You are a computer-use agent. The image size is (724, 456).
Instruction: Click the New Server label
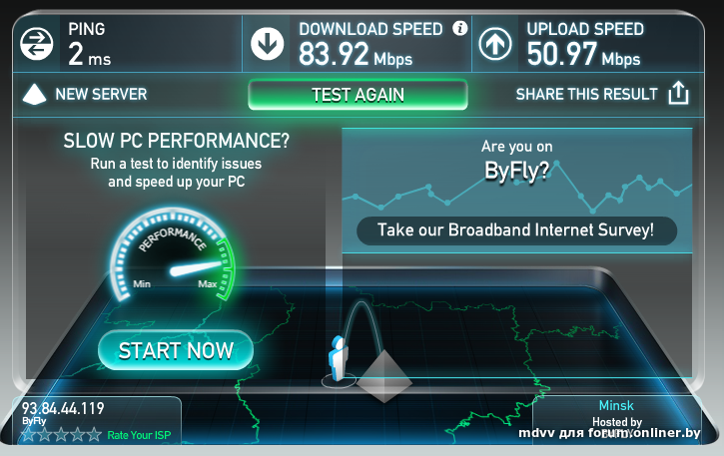[x=101, y=94]
